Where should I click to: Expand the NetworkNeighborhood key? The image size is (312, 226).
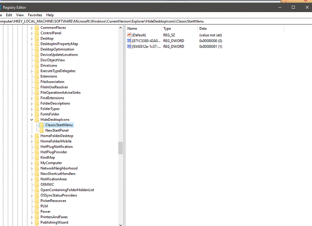click(x=32, y=169)
